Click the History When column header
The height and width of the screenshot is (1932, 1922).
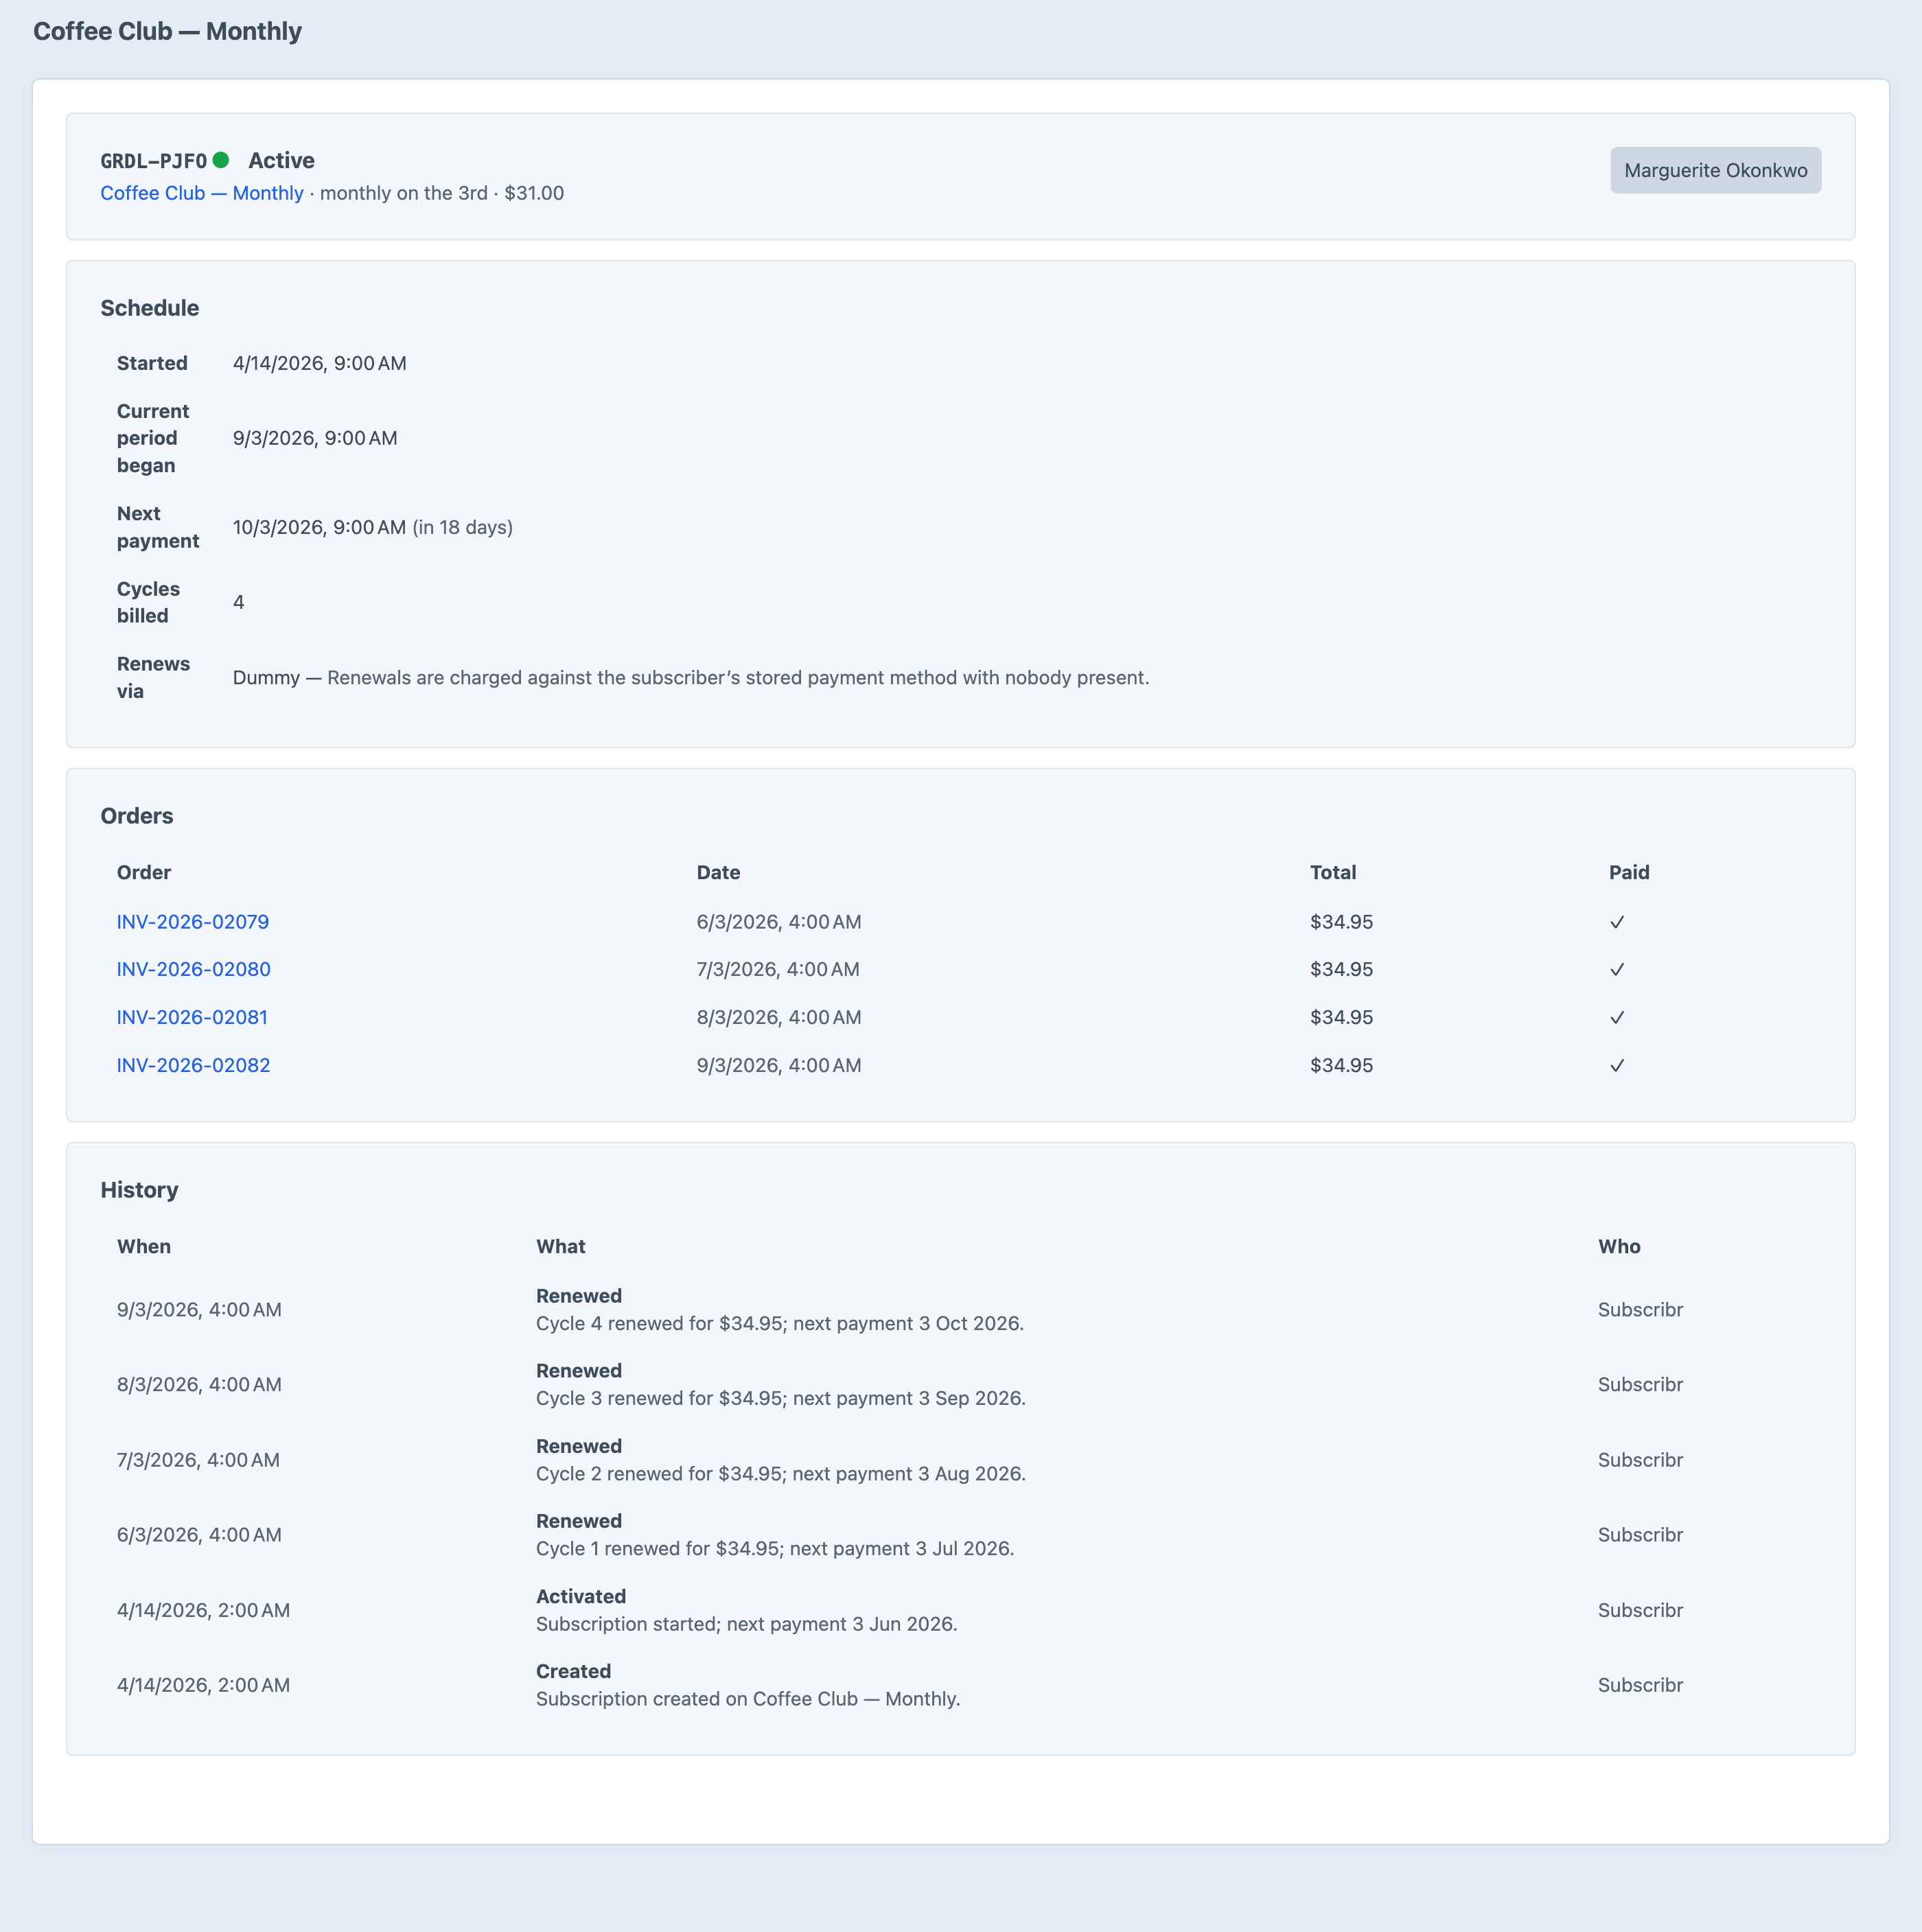144,1246
